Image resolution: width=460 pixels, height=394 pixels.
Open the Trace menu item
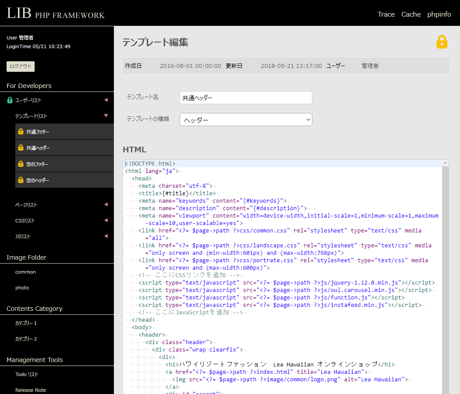pos(386,14)
